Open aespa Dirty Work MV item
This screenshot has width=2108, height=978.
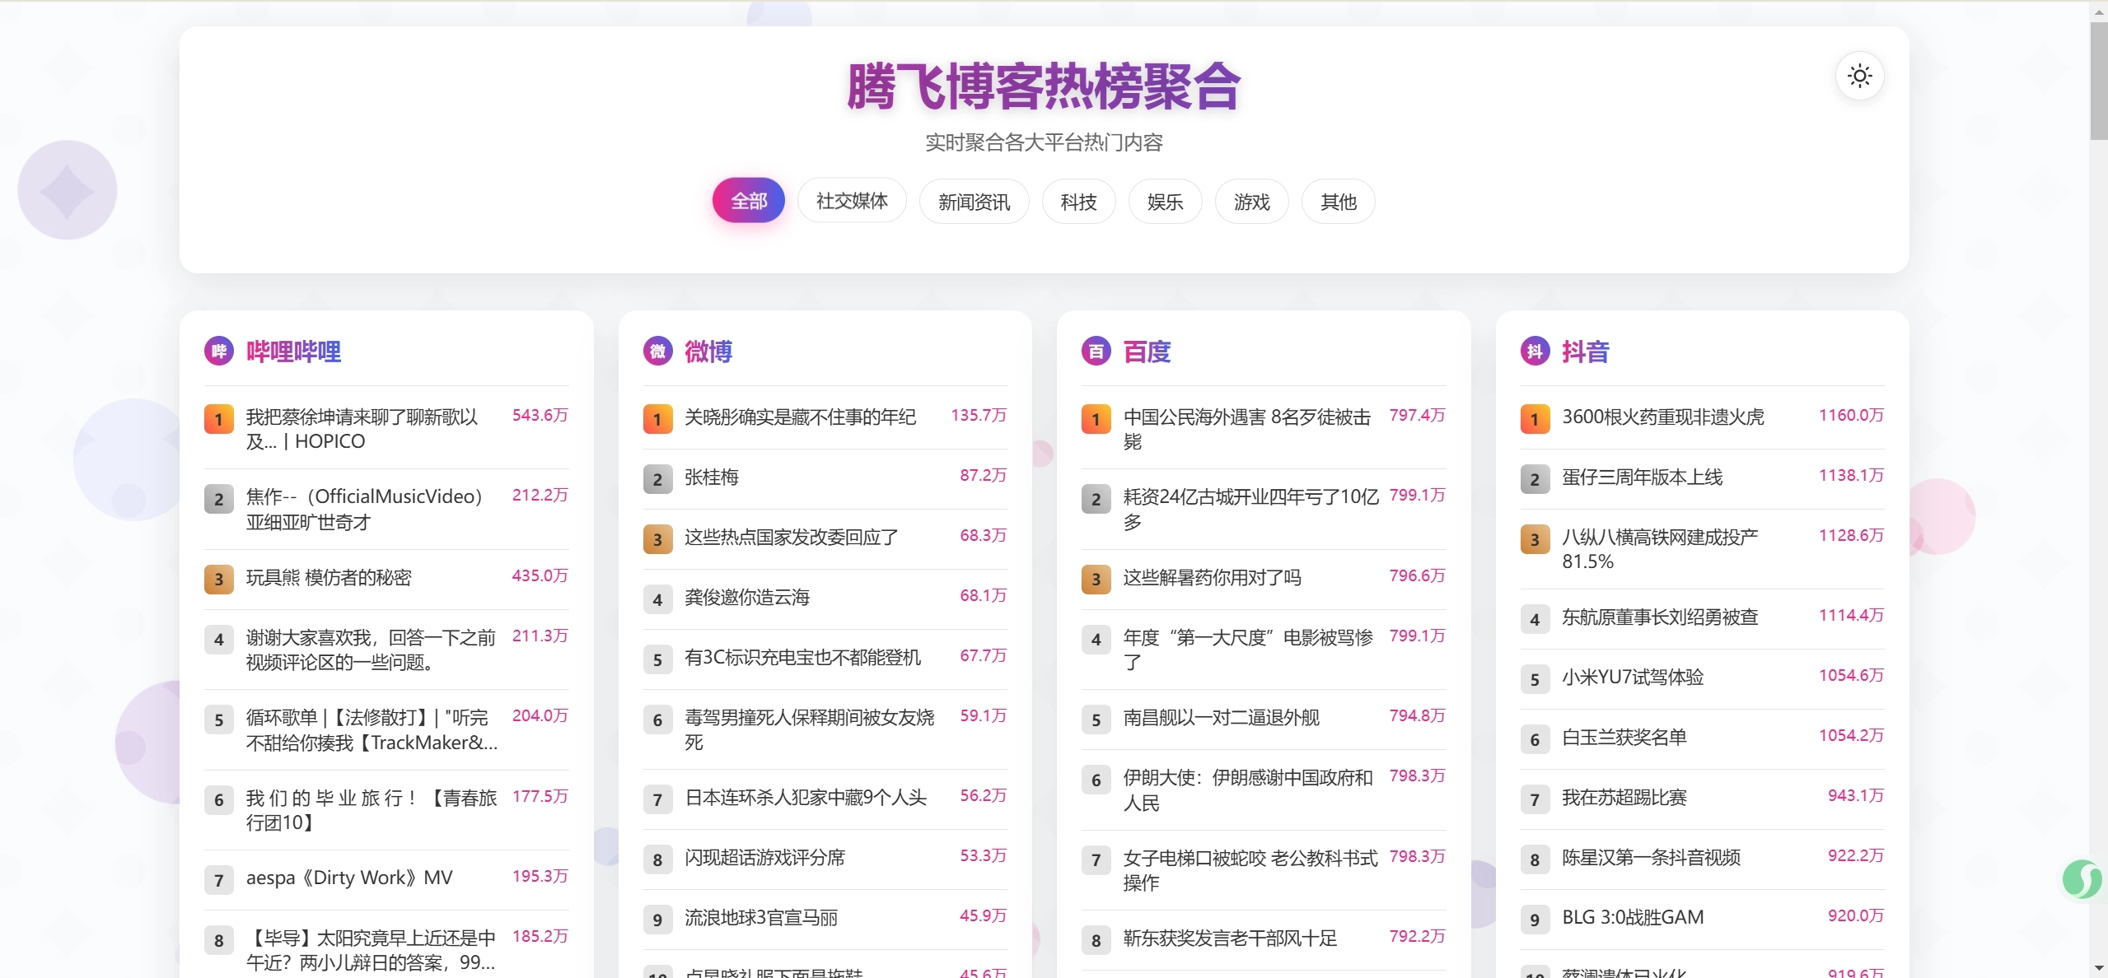[x=386, y=879]
